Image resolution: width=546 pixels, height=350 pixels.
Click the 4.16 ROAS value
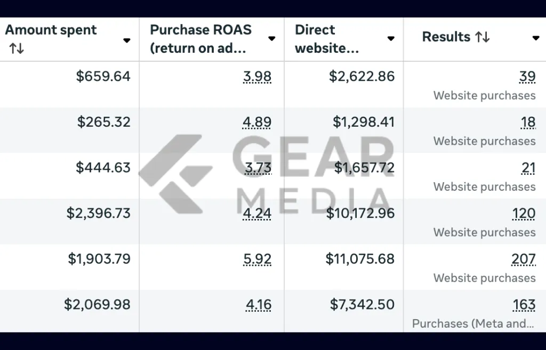coord(259,304)
